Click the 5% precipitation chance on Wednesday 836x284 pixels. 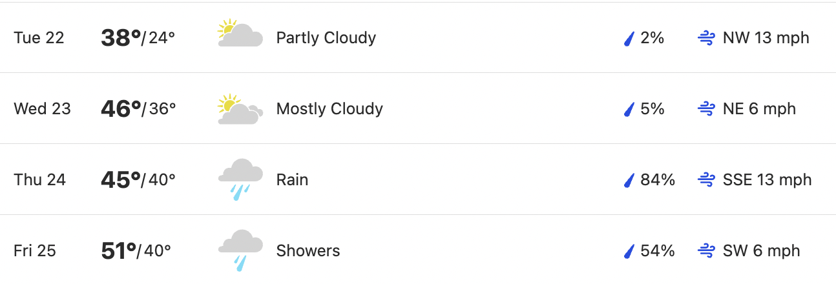click(x=653, y=109)
